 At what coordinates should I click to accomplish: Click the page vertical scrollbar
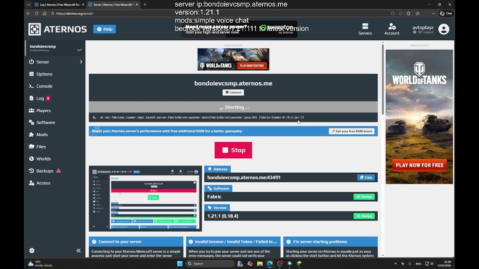[x=383, y=80]
